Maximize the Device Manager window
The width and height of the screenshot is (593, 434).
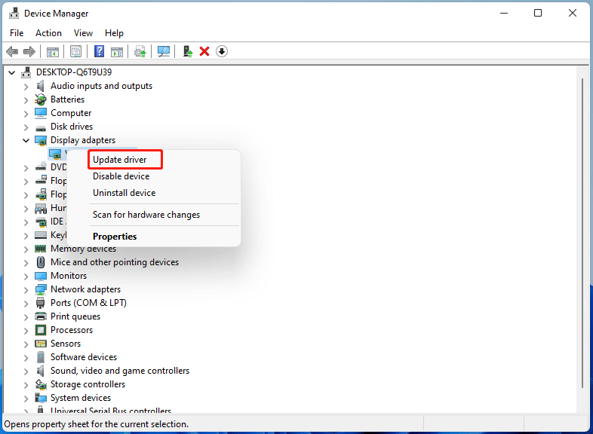538,14
